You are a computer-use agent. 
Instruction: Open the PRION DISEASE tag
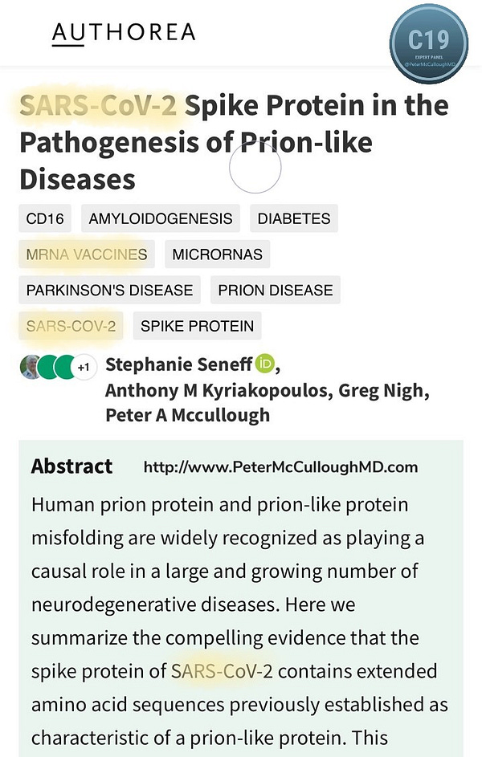(x=276, y=290)
